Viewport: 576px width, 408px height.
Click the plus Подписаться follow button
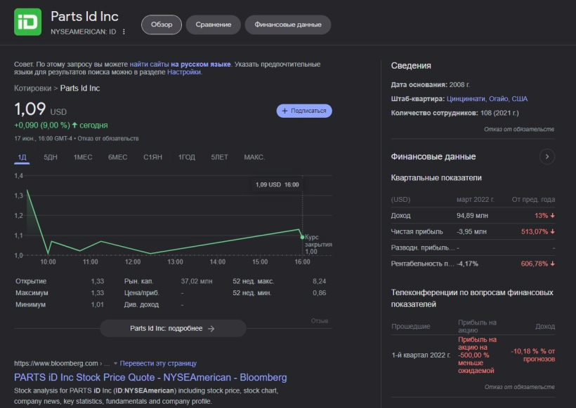coord(304,111)
